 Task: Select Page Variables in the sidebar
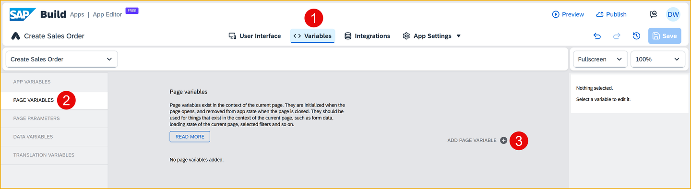click(x=54, y=100)
